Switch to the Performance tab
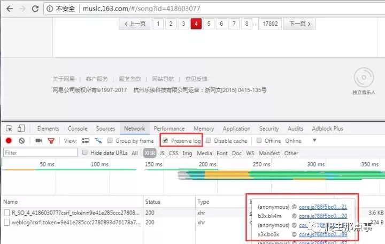The height and width of the screenshot is (244, 385). [x=169, y=128]
